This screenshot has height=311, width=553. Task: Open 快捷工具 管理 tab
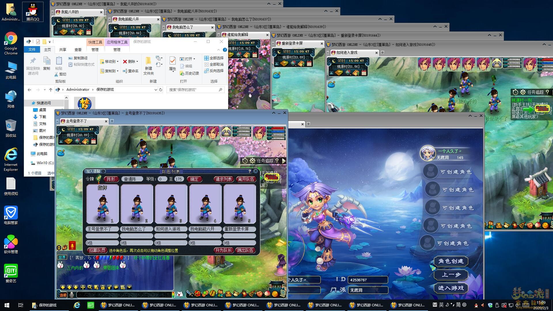[x=95, y=50]
